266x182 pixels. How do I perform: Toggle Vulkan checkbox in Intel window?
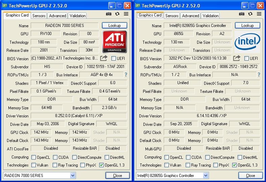point(167,165)
